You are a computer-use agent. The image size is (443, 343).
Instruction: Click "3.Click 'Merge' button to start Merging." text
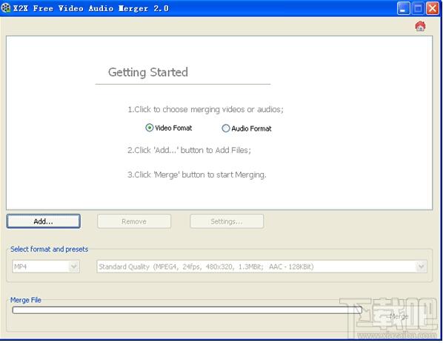pos(196,174)
